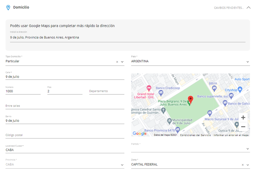Open the Tipo Domicilio dropdown
The height and width of the screenshot is (171, 255).
pyautogui.click(x=122, y=62)
